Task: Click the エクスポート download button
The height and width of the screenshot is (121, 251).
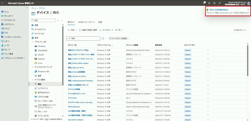Action: pyautogui.click(x=106, y=30)
